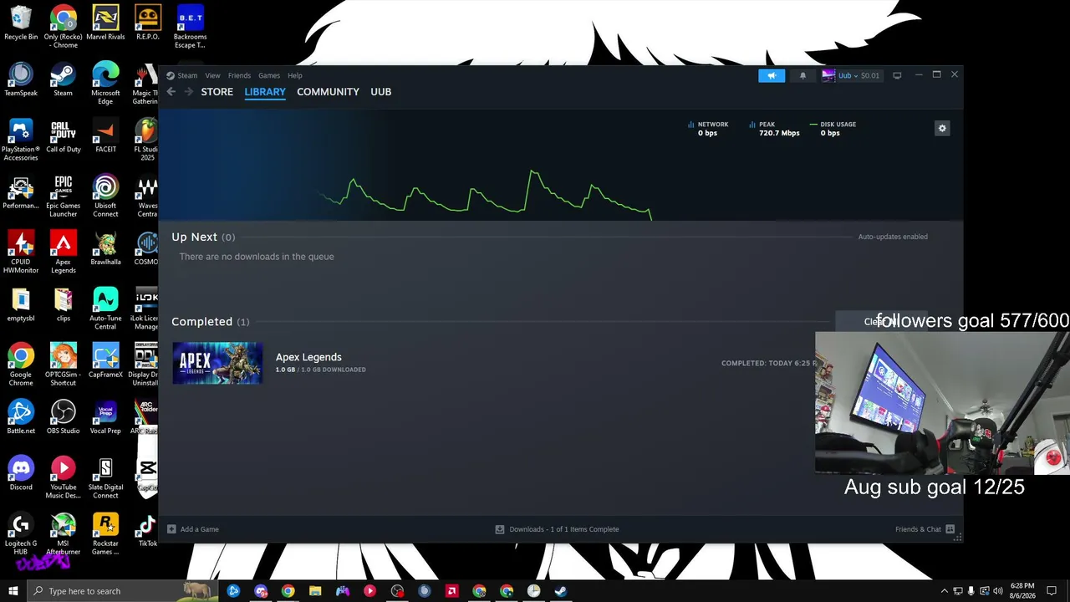1070x602 pixels.
Task: Open CPUID HWMonitor desktop icon
Action: (x=21, y=253)
